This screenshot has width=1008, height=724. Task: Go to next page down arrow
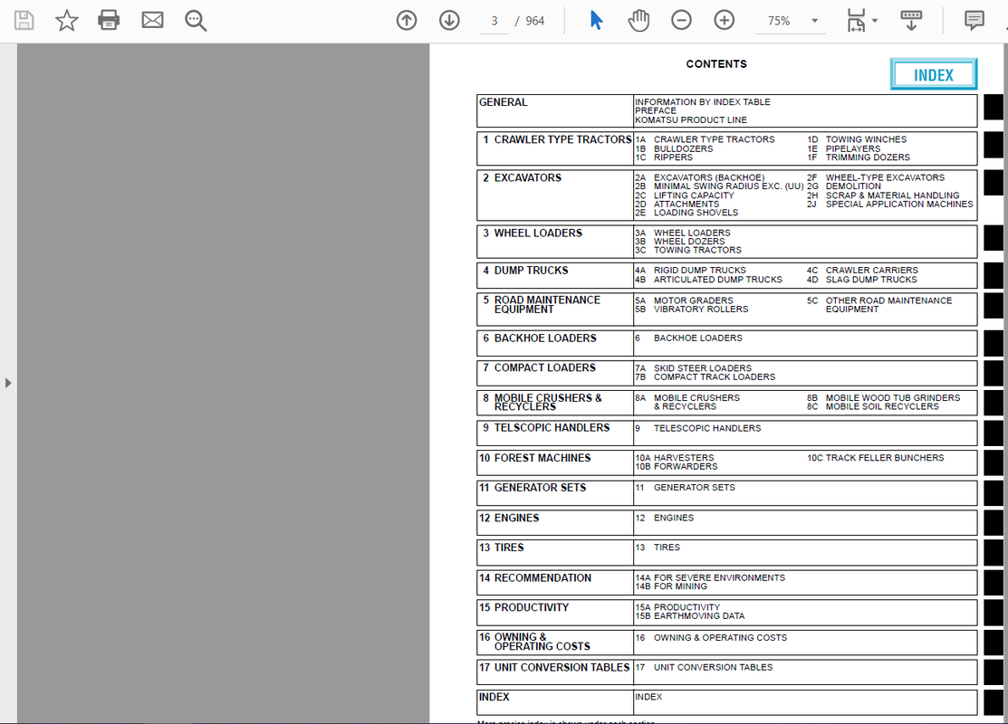[x=449, y=21]
